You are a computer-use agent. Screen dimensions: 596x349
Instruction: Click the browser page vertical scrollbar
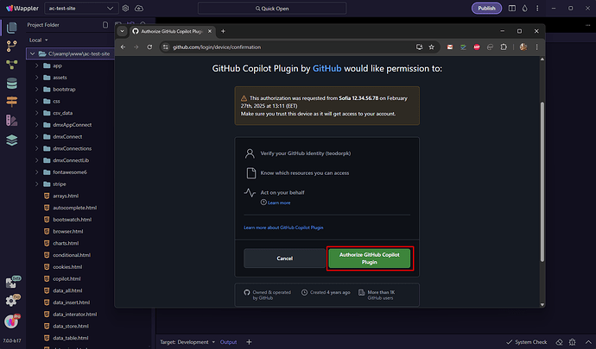pos(542,182)
